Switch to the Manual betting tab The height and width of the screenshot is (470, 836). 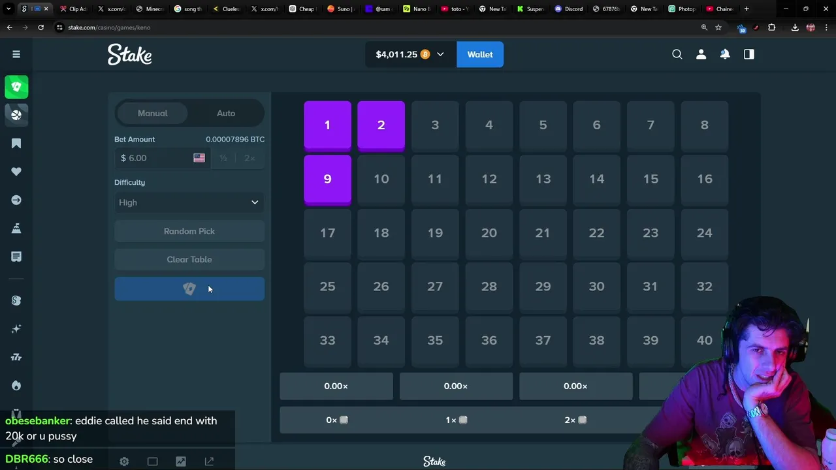click(x=153, y=114)
